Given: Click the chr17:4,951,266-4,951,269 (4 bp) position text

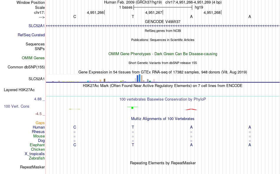Looking at the screenshot, I should [x=193, y=2].
